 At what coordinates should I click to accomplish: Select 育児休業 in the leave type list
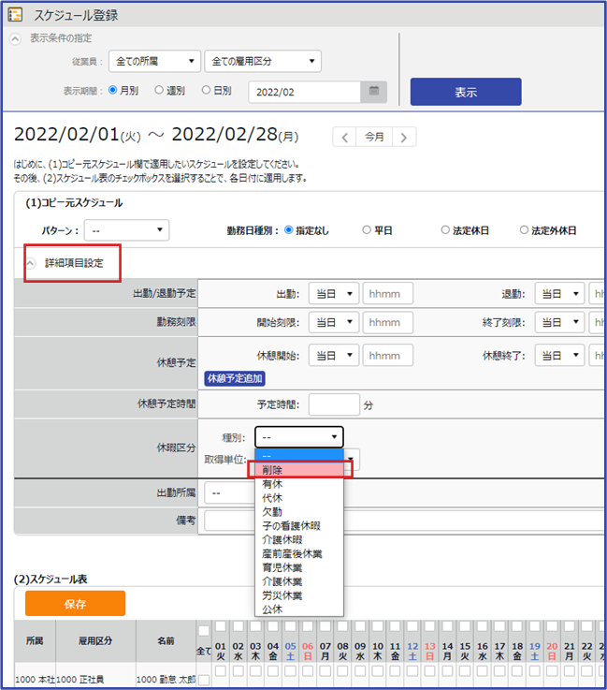[x=299, y=567]
